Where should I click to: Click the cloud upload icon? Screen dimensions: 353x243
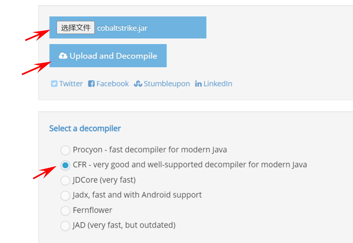63,56
